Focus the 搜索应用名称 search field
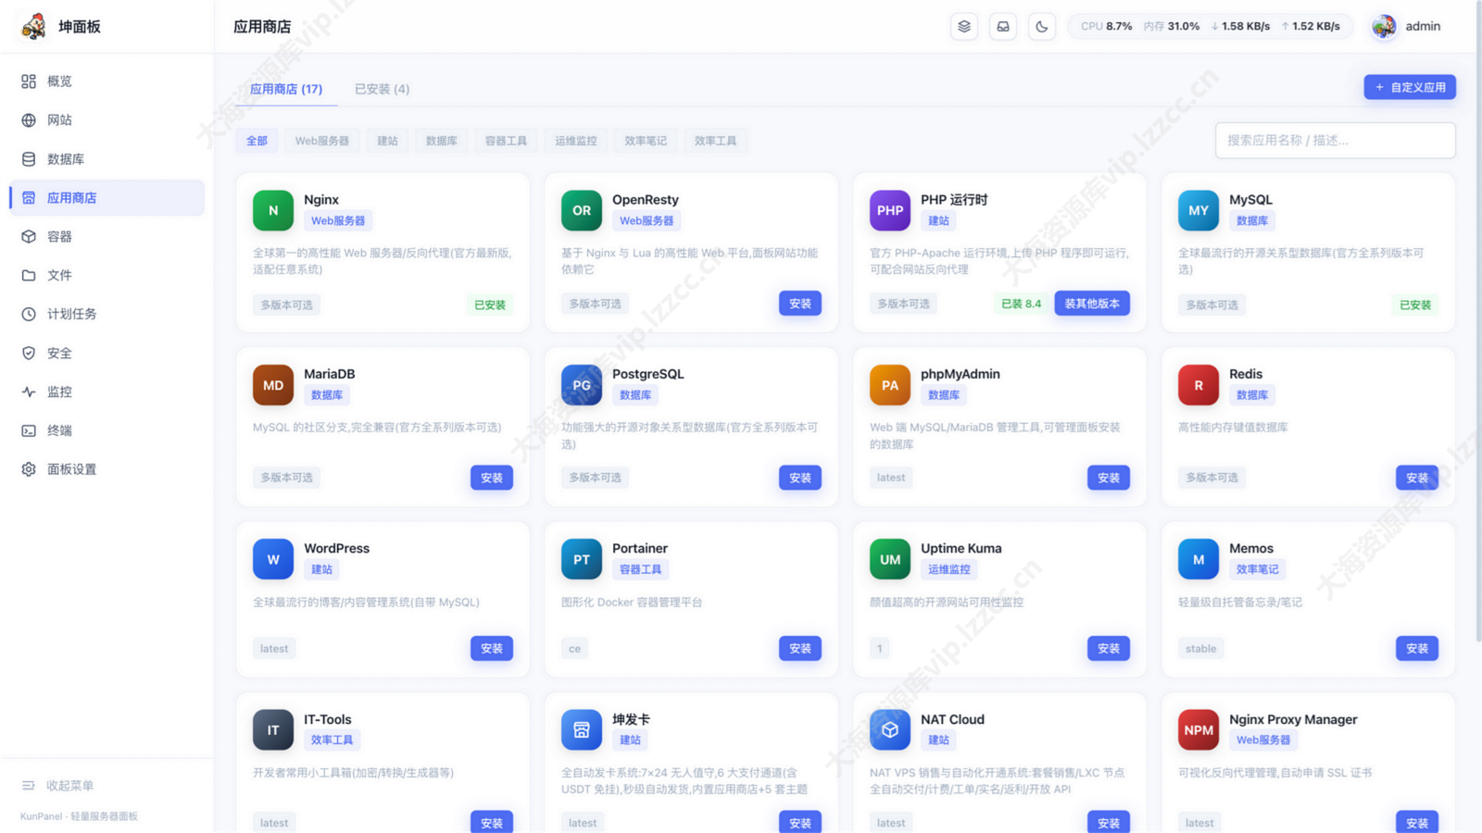 click(x=1335, y=141)
